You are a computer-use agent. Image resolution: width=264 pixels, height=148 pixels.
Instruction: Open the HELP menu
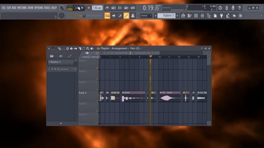coord(54,8)
